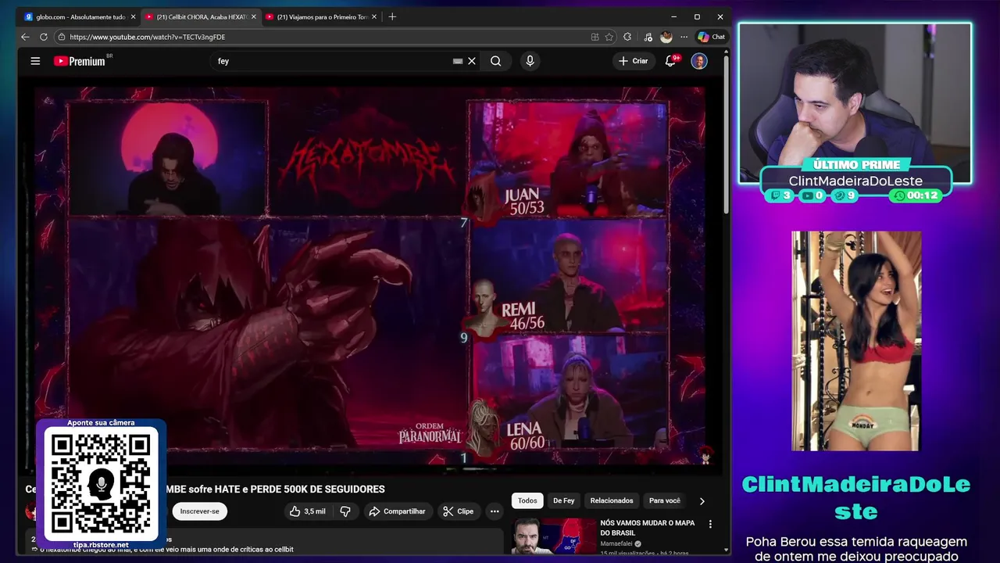The height and width of the screenshot is (563, 1000).
Task: Open options menu for Mamaefalei video
Action: [x=710, y=524]
